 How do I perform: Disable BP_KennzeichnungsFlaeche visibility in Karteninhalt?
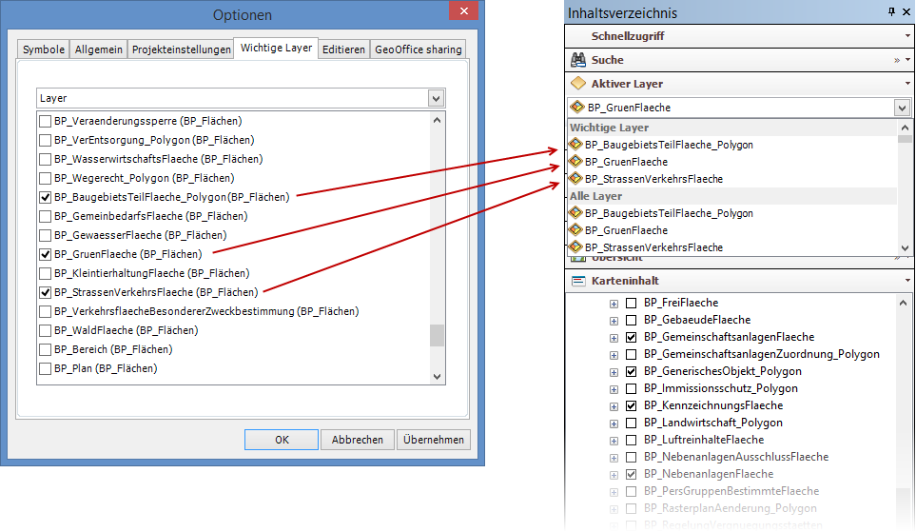(x=631, y=405)
